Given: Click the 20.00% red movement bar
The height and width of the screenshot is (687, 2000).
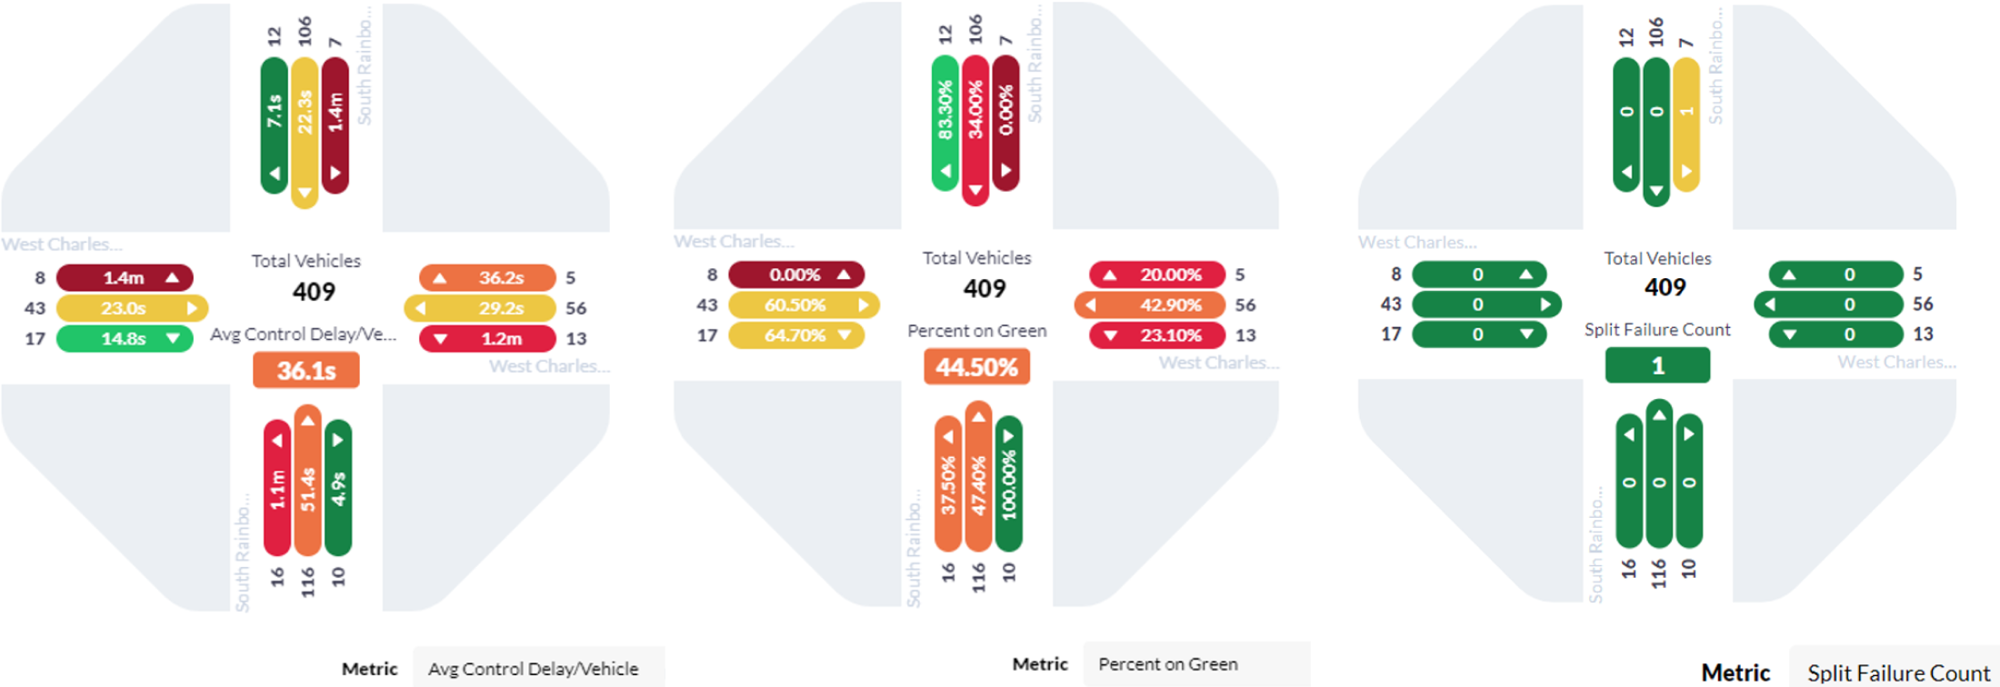Looking at the screenshot, I should 1157,274.
